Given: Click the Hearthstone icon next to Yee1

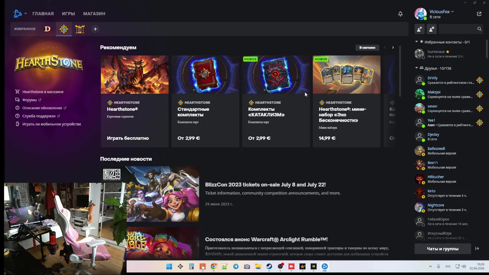Looking at the screenshot, I should click(x=479, y=123).
